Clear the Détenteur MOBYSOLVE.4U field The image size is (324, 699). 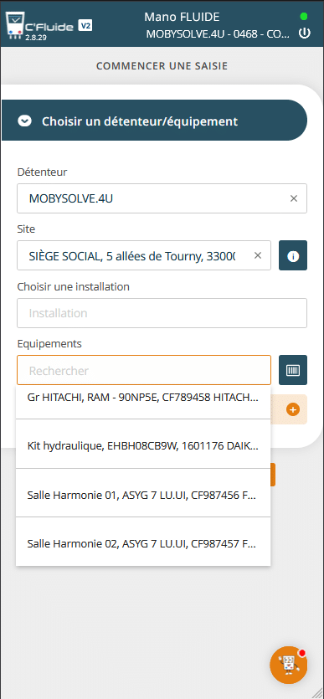click(x=294, y=198)
